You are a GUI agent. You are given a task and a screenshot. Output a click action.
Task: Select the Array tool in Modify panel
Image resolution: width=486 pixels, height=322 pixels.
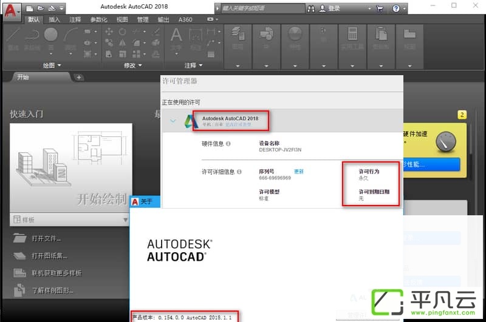coord(136,54)
